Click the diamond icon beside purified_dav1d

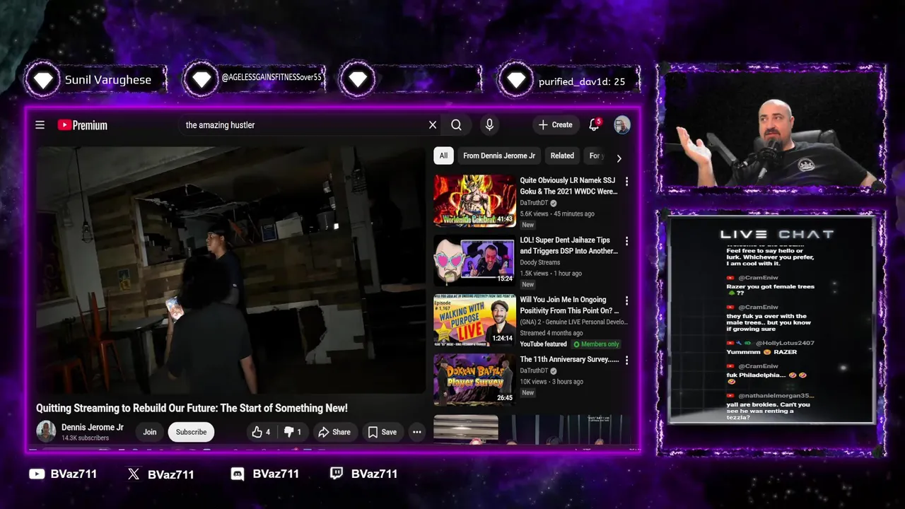pyautogui.click(x=516, y=80)
